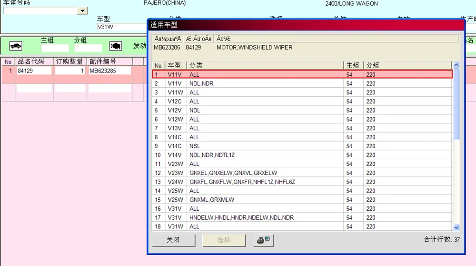Click order quantity cell showing 1
The image size is (476, 266).
(x=70, y=71)
